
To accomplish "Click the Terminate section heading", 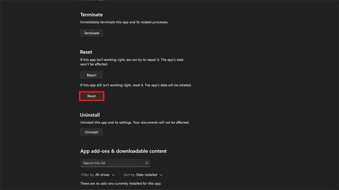I will [x=91, y=15].
